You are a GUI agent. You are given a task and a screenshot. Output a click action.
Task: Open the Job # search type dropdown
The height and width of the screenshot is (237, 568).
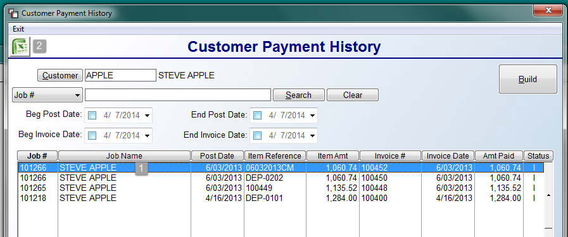pos(47,95)
